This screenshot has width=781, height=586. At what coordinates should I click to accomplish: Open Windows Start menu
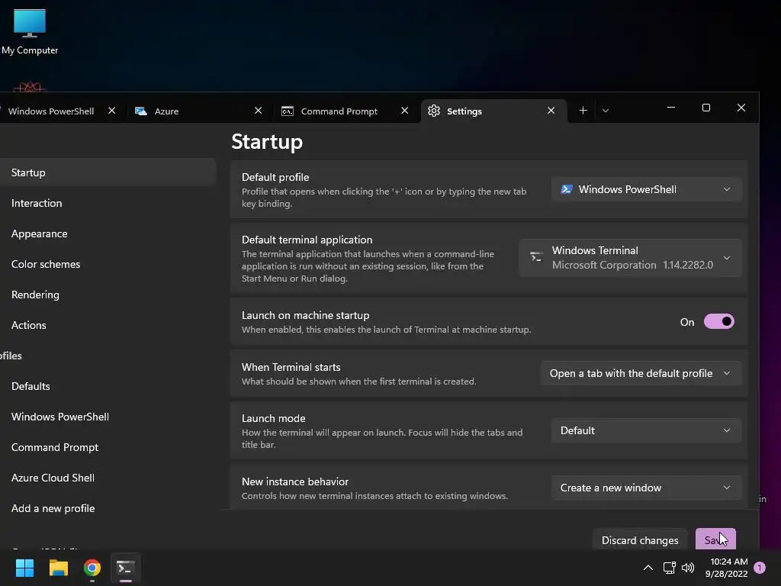24,568
